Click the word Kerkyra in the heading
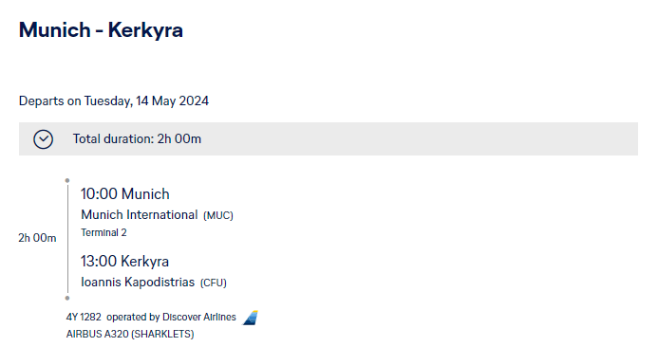This screenshot has height=347, width=658. click(x=145, y=30)
